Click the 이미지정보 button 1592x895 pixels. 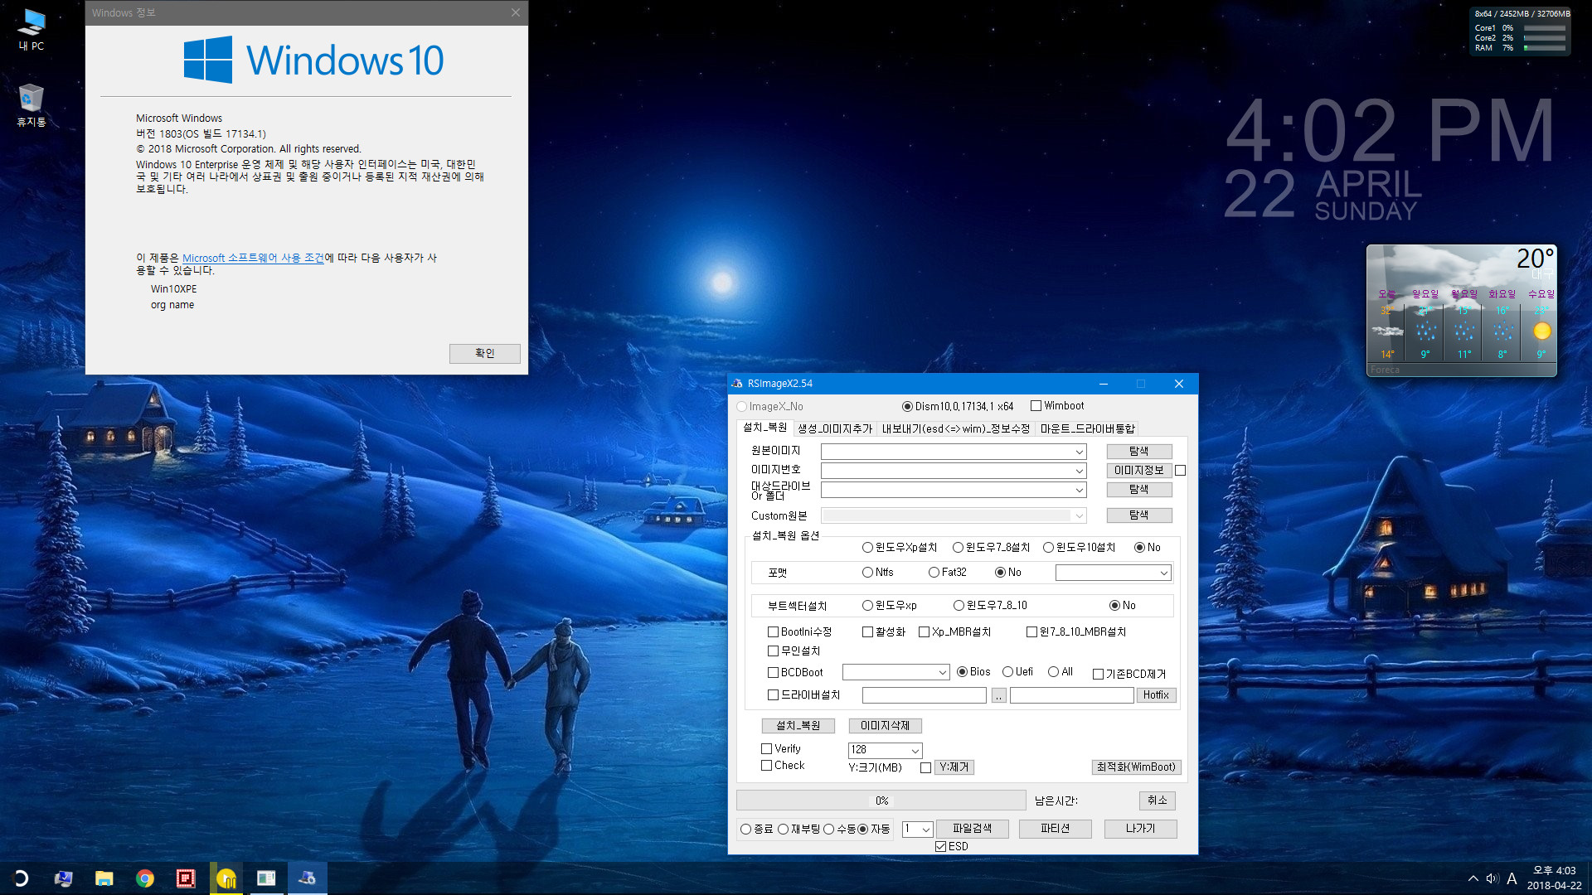click(x=1139, y=471)
